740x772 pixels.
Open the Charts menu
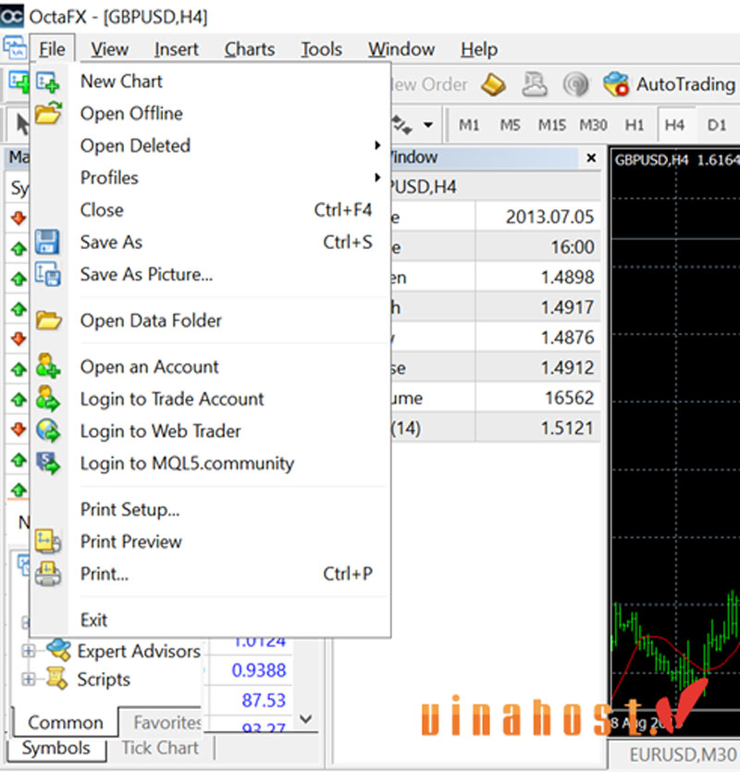pos(250,49)
